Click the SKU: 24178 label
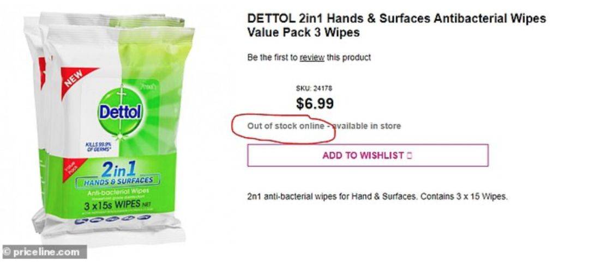This screenshot has width=589, height=264. tap(314, 89)
